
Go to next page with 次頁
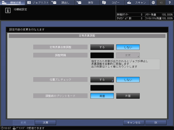pos(45,123)
